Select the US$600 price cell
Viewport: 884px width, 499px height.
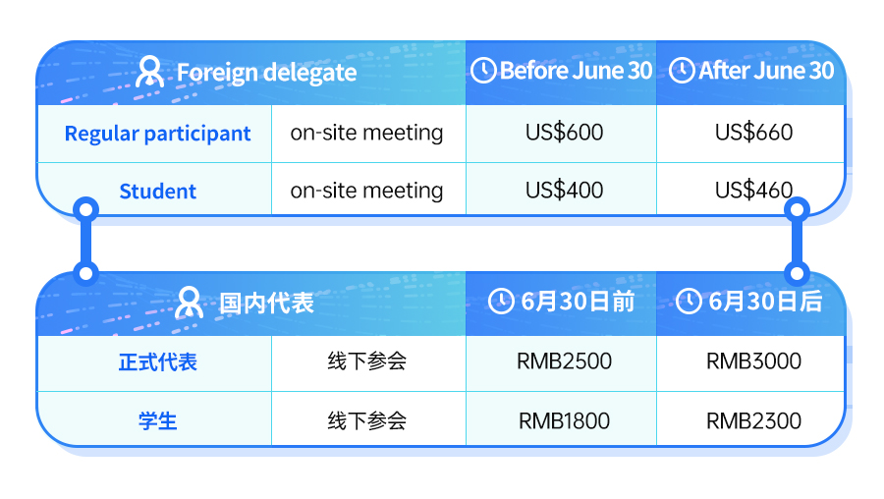point(562,134)
